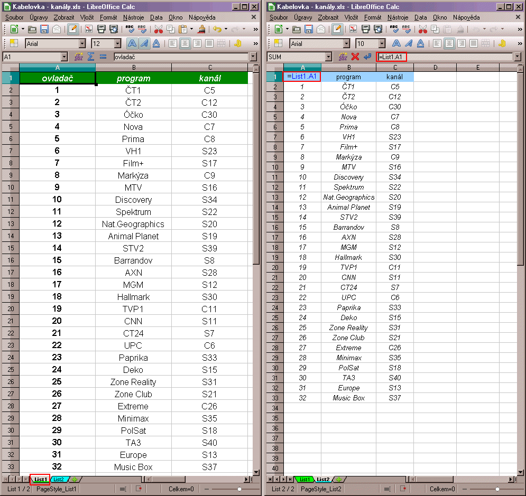The image size is (526, 496).
Task: Cancel formula entry with red X, right window
Action: click(355, 57)
